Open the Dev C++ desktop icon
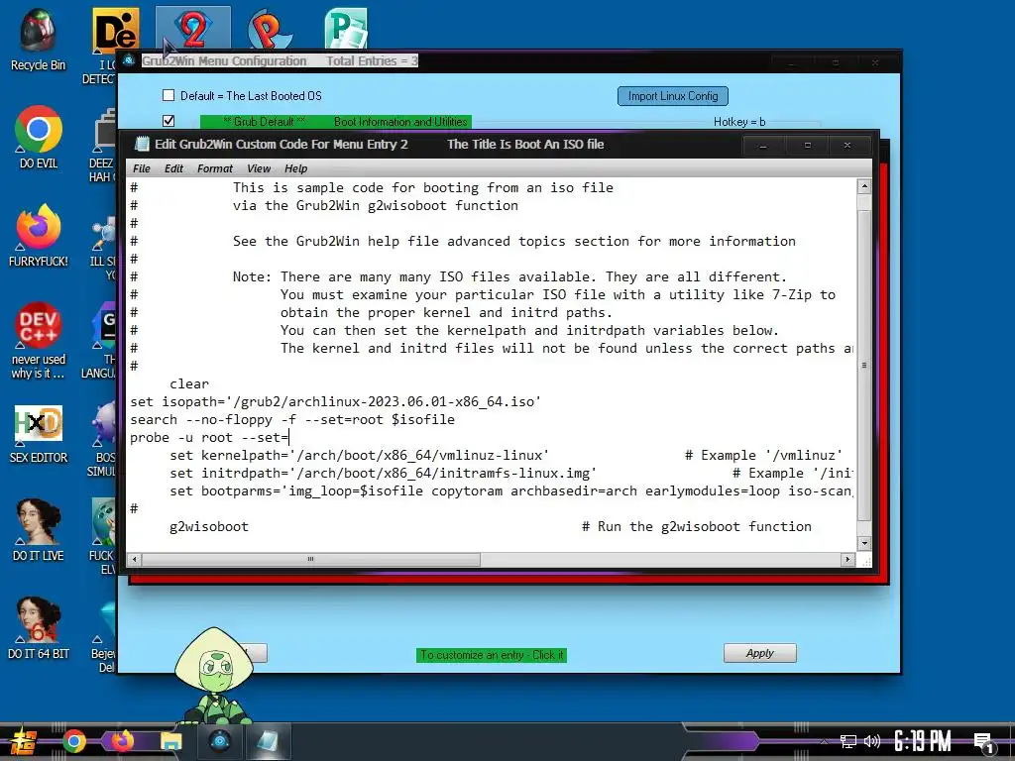1015x761 pixels. pyautogui.click(x=38, y=340)
